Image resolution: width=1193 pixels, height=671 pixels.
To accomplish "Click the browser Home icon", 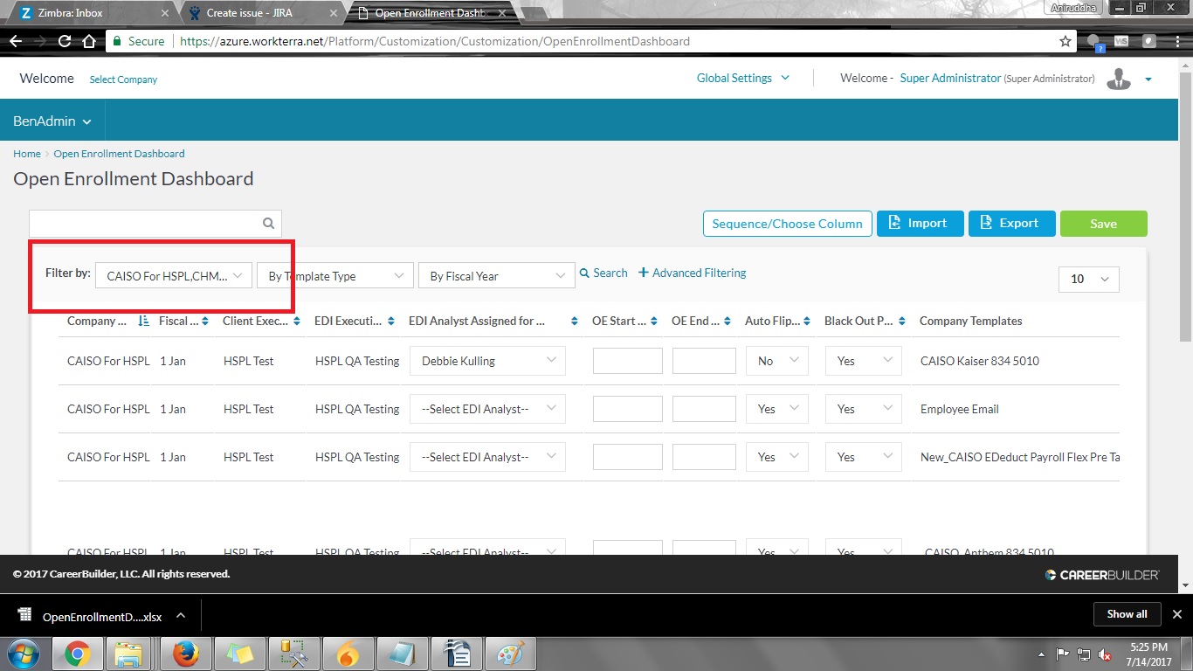I will point(87,40).
